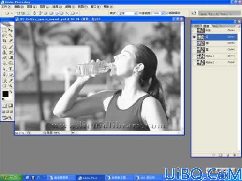Switch to the Layers (图层) tab
This screenshot has width=242, height=181.
point(197,26)
